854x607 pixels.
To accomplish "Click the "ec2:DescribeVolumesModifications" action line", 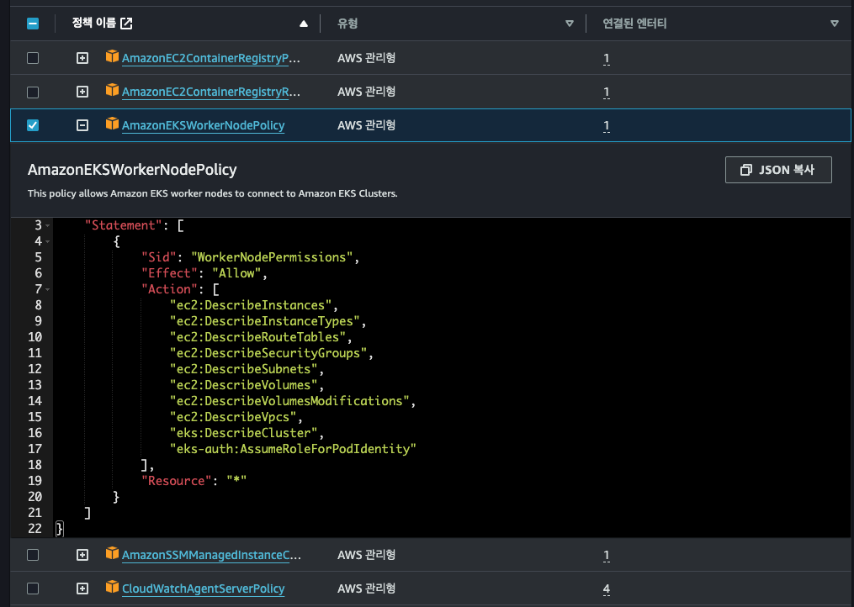I will pos(289,401).
